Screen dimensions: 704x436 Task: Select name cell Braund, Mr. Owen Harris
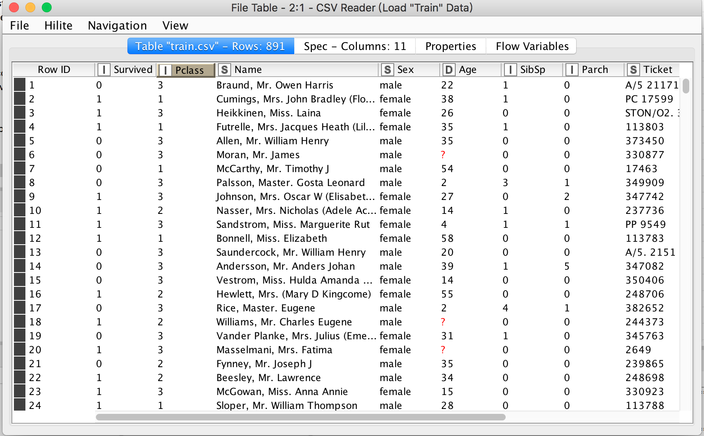[275, 85]
